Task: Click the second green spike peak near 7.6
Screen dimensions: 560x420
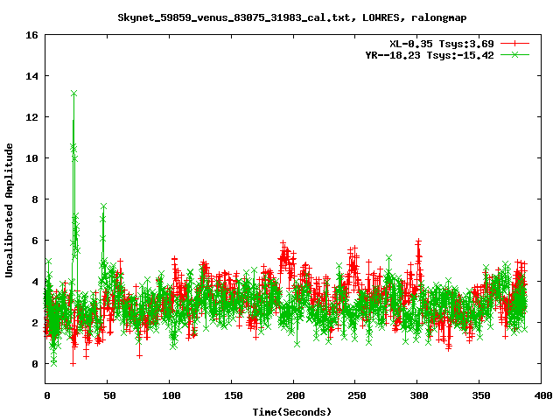Action: click(103, 206)
